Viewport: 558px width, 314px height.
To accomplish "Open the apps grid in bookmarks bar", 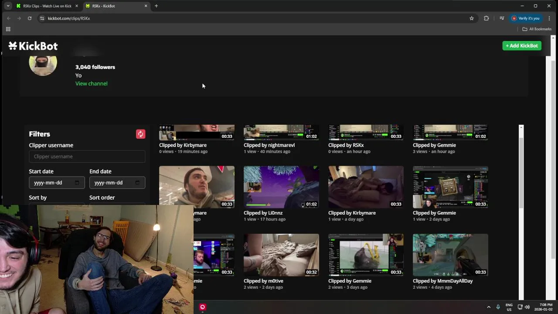I will (8, 29).
